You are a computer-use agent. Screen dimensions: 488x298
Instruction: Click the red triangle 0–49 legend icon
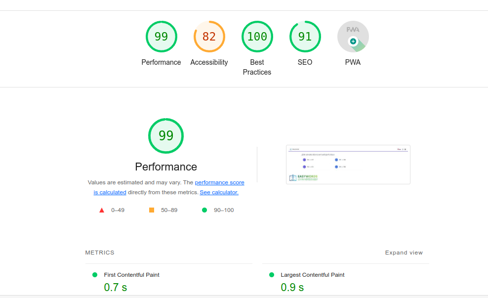(101, 210)
